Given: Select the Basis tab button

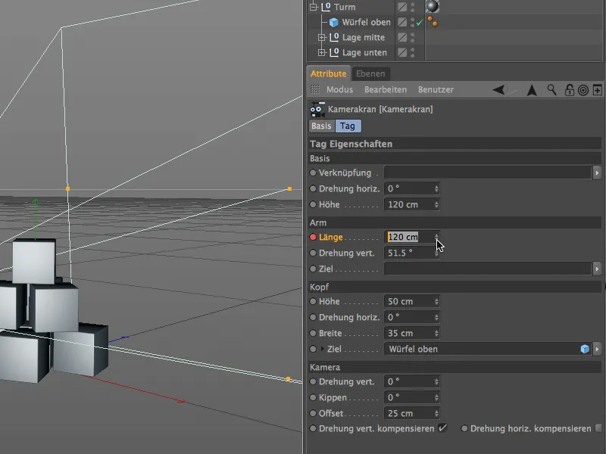Looking at the screenshot, I should (321, 126).
